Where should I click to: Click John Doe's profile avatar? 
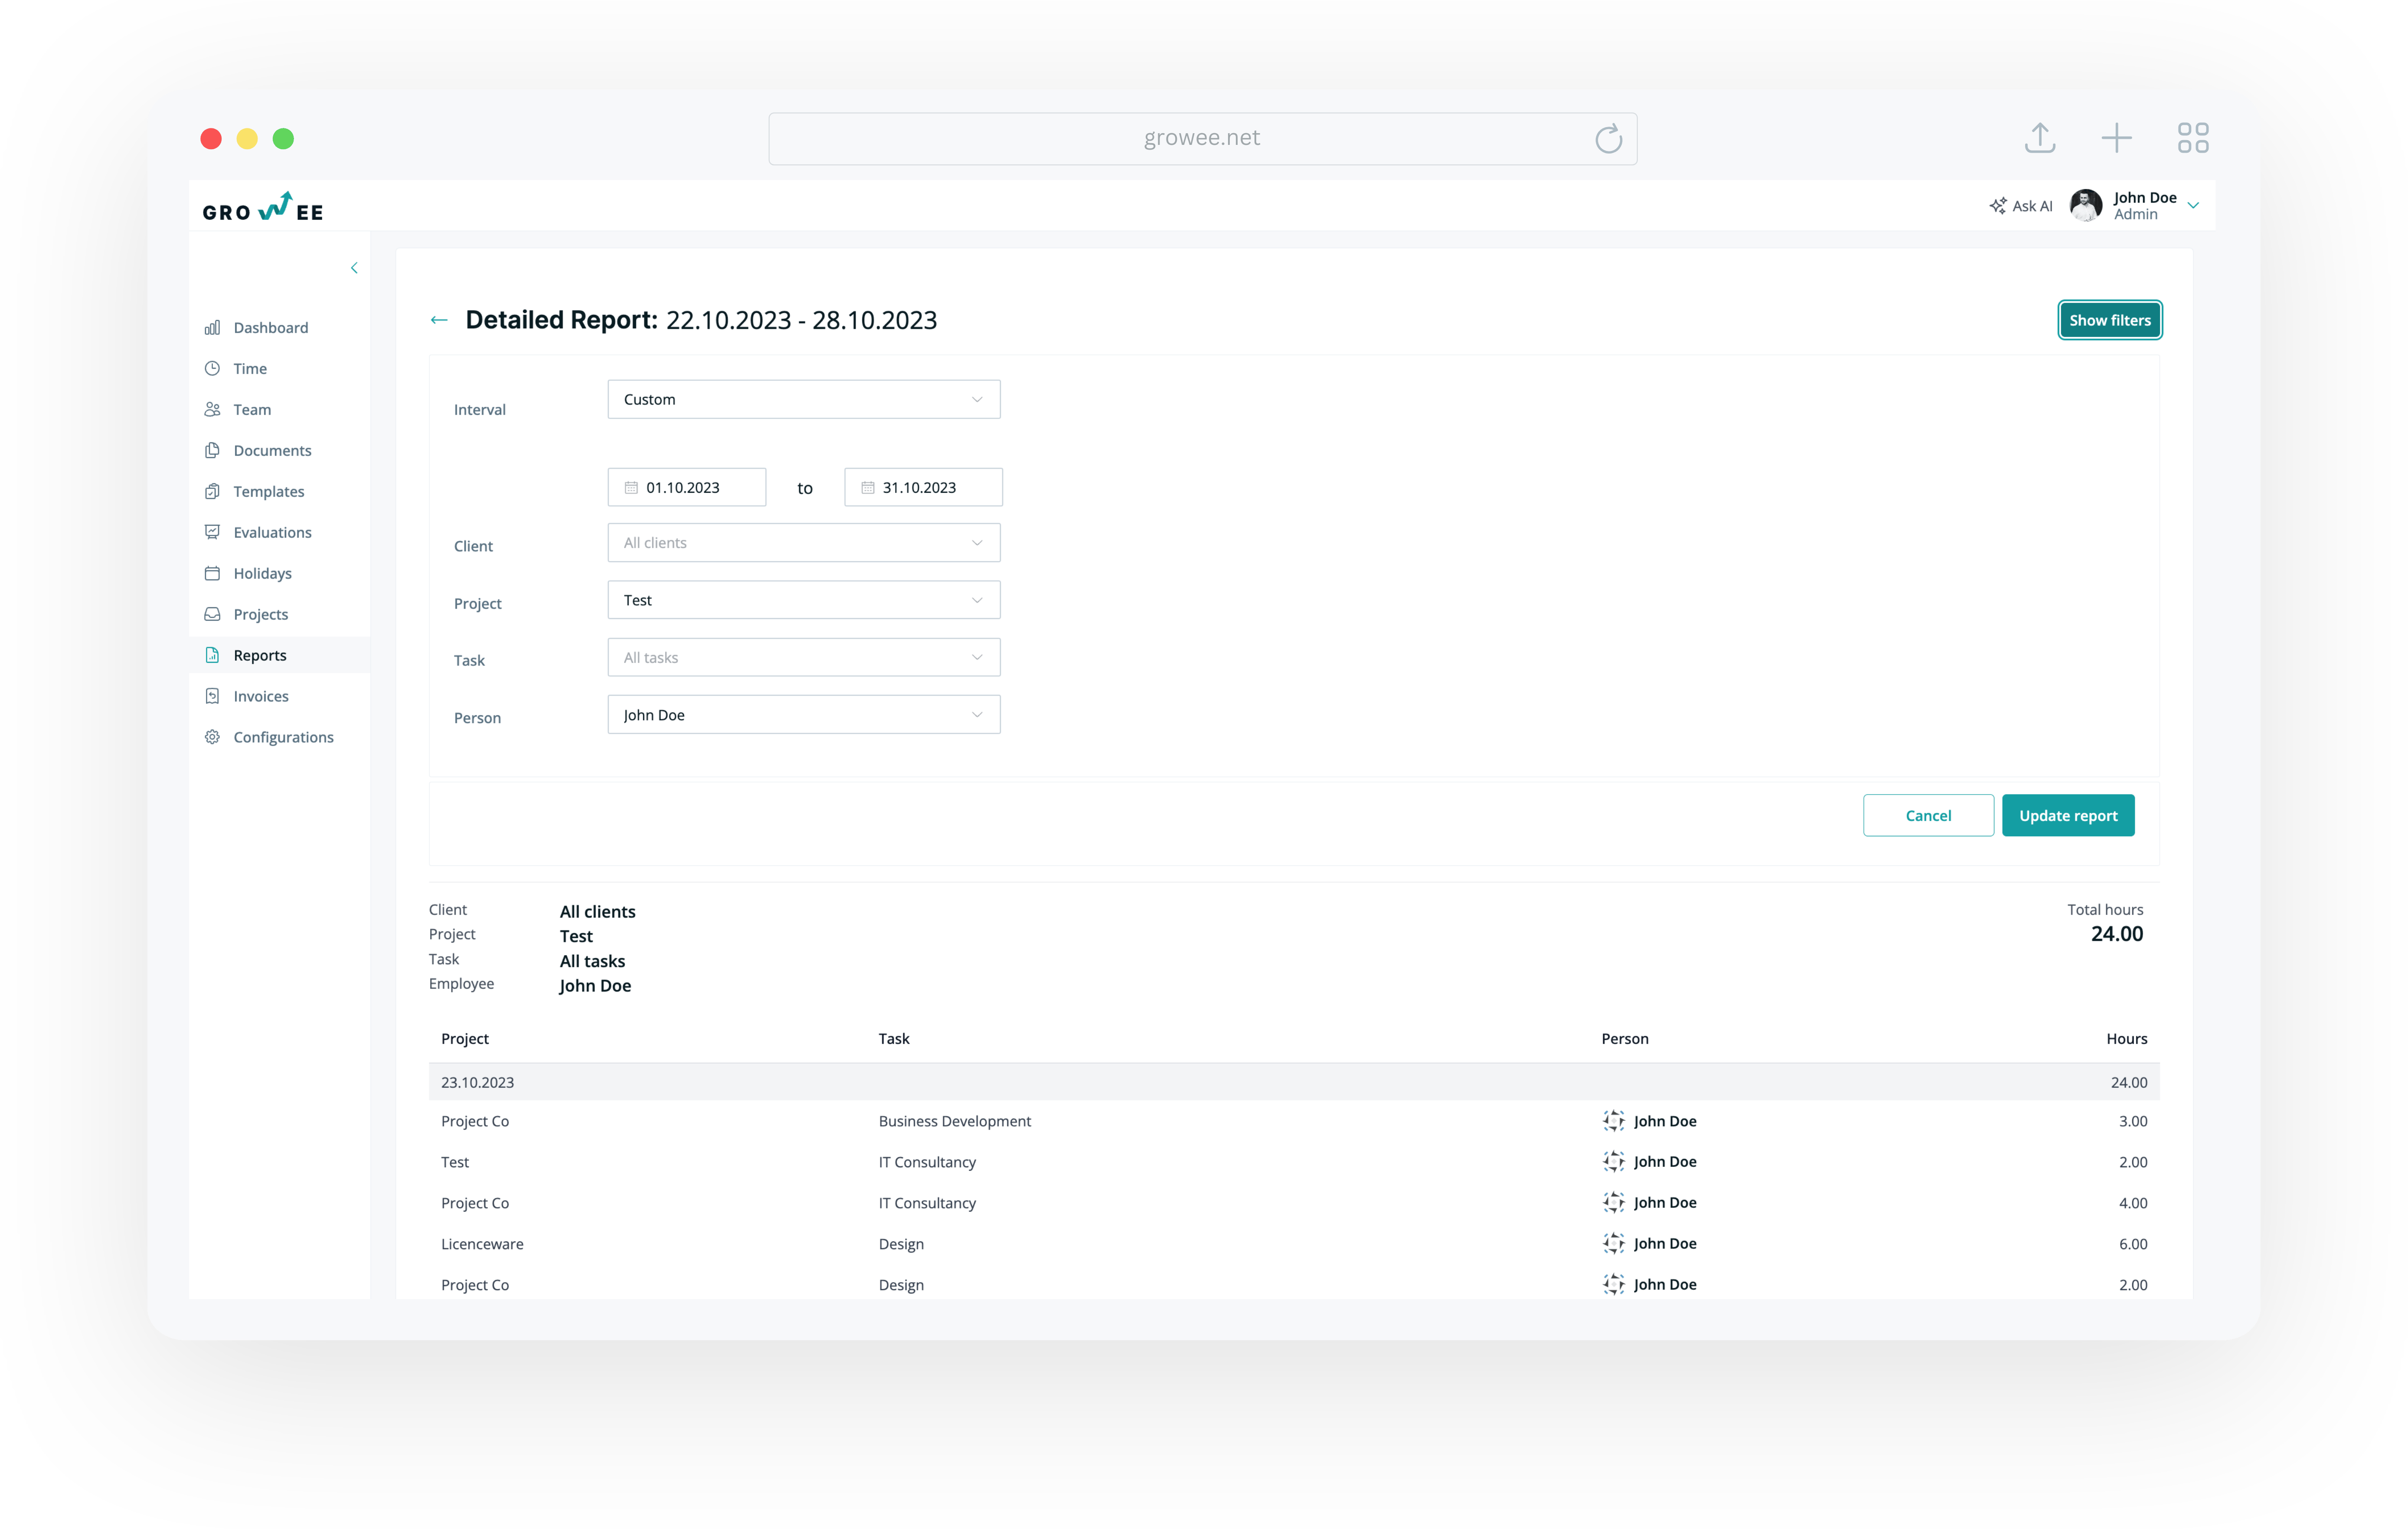2086,206
